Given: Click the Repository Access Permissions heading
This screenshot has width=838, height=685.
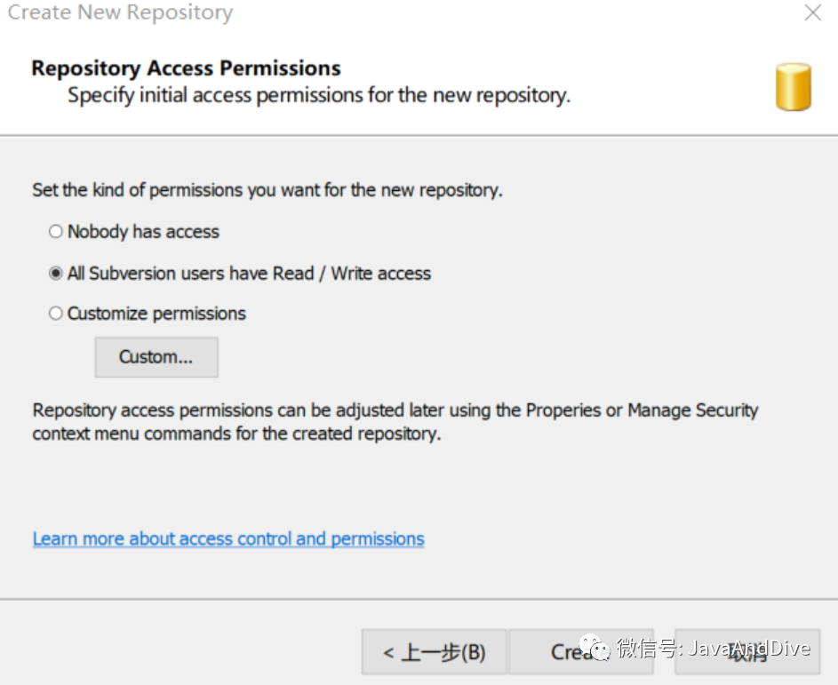Looking at the screenshot, I should [x=186, y=68].
